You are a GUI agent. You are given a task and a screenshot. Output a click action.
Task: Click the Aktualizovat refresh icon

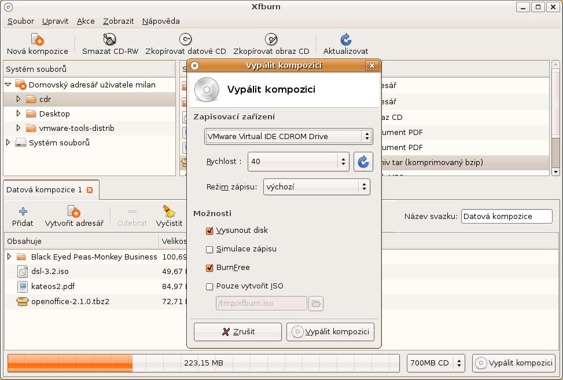(x=345, y=39)
